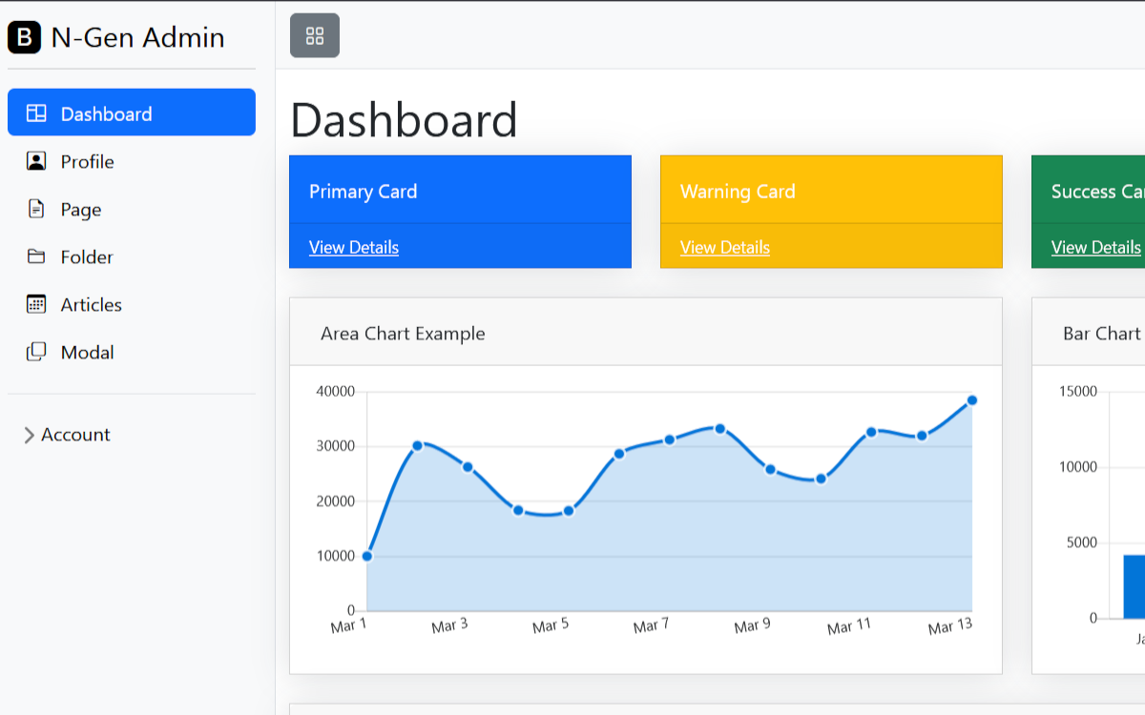Screen dimensions: 1145x715
Task: Click the N-Gen Admin logo icon
Action: pos(25,37)
